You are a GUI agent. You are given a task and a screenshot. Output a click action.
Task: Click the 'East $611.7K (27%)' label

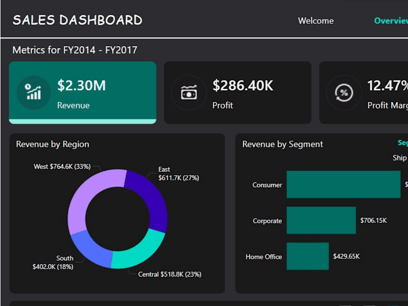click(178, 173)
